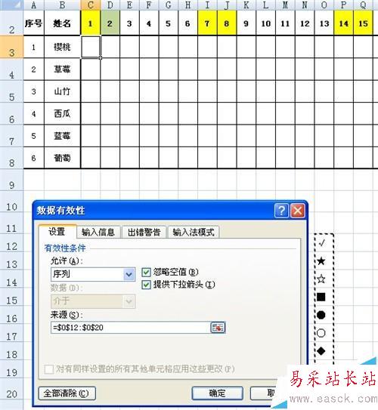Switch to the 出错警告 tab
This screenshot has height=410, width=378.
coord(144,233)
